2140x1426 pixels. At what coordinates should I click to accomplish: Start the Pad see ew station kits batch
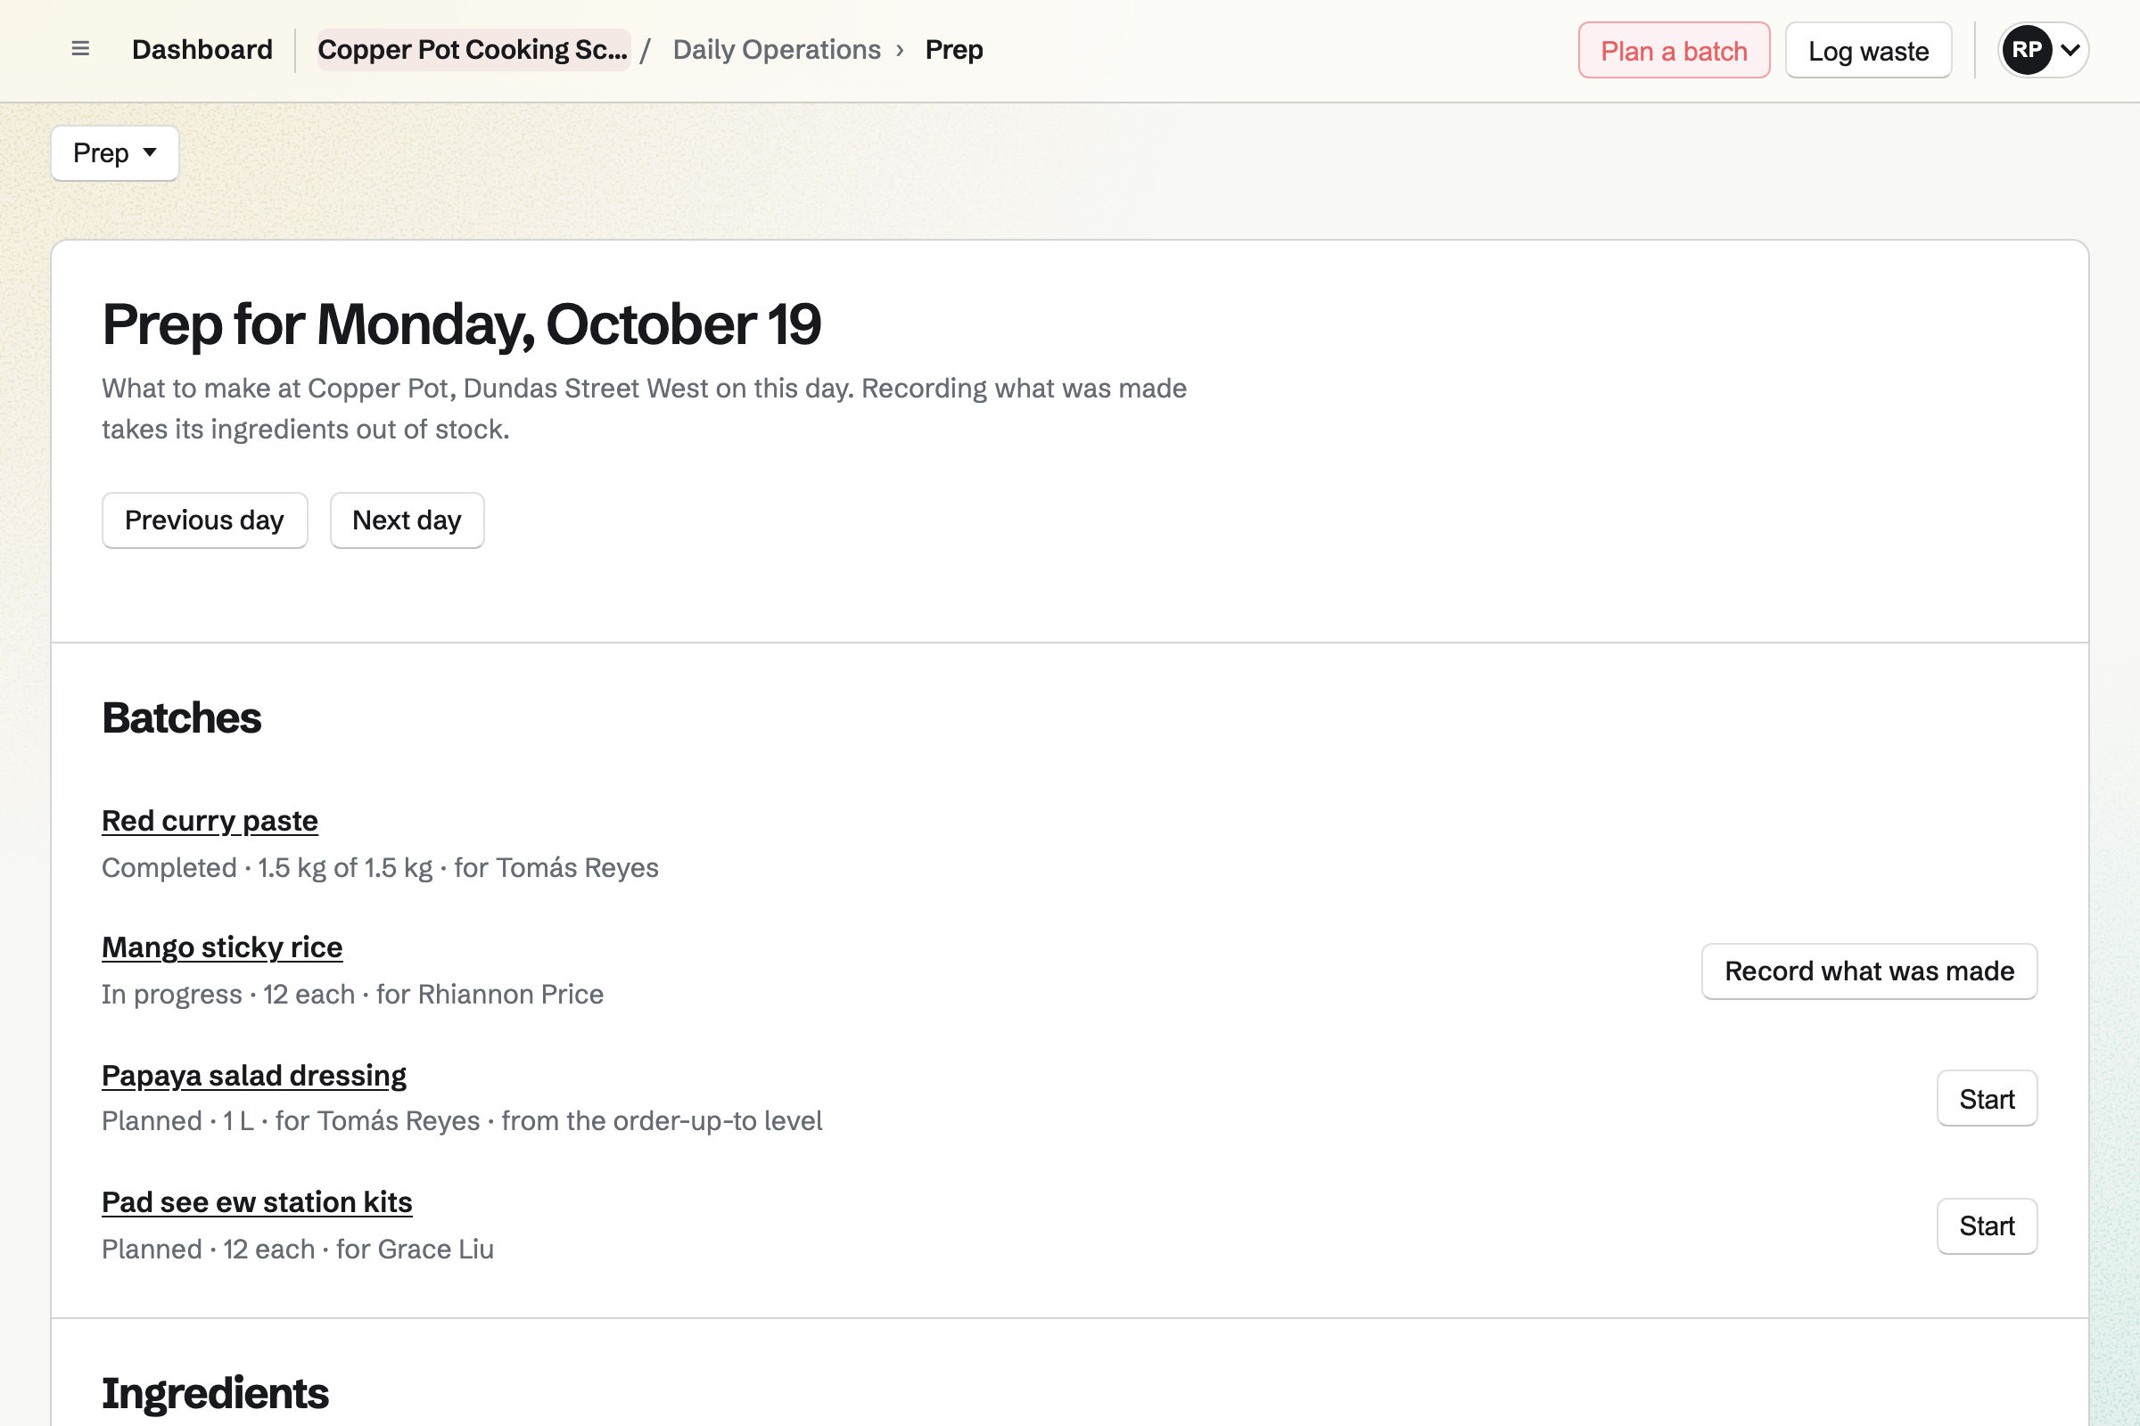click(1987, 1226)
